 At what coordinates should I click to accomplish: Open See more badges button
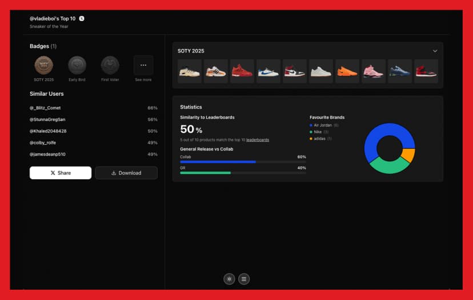tap(143, 65)
